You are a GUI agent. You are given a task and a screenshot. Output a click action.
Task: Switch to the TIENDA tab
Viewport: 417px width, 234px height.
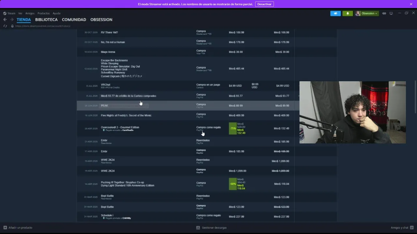pos(24,19)
